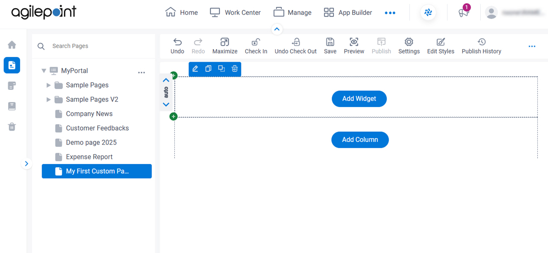Open top navigation more menu dots

coord(390,13)
